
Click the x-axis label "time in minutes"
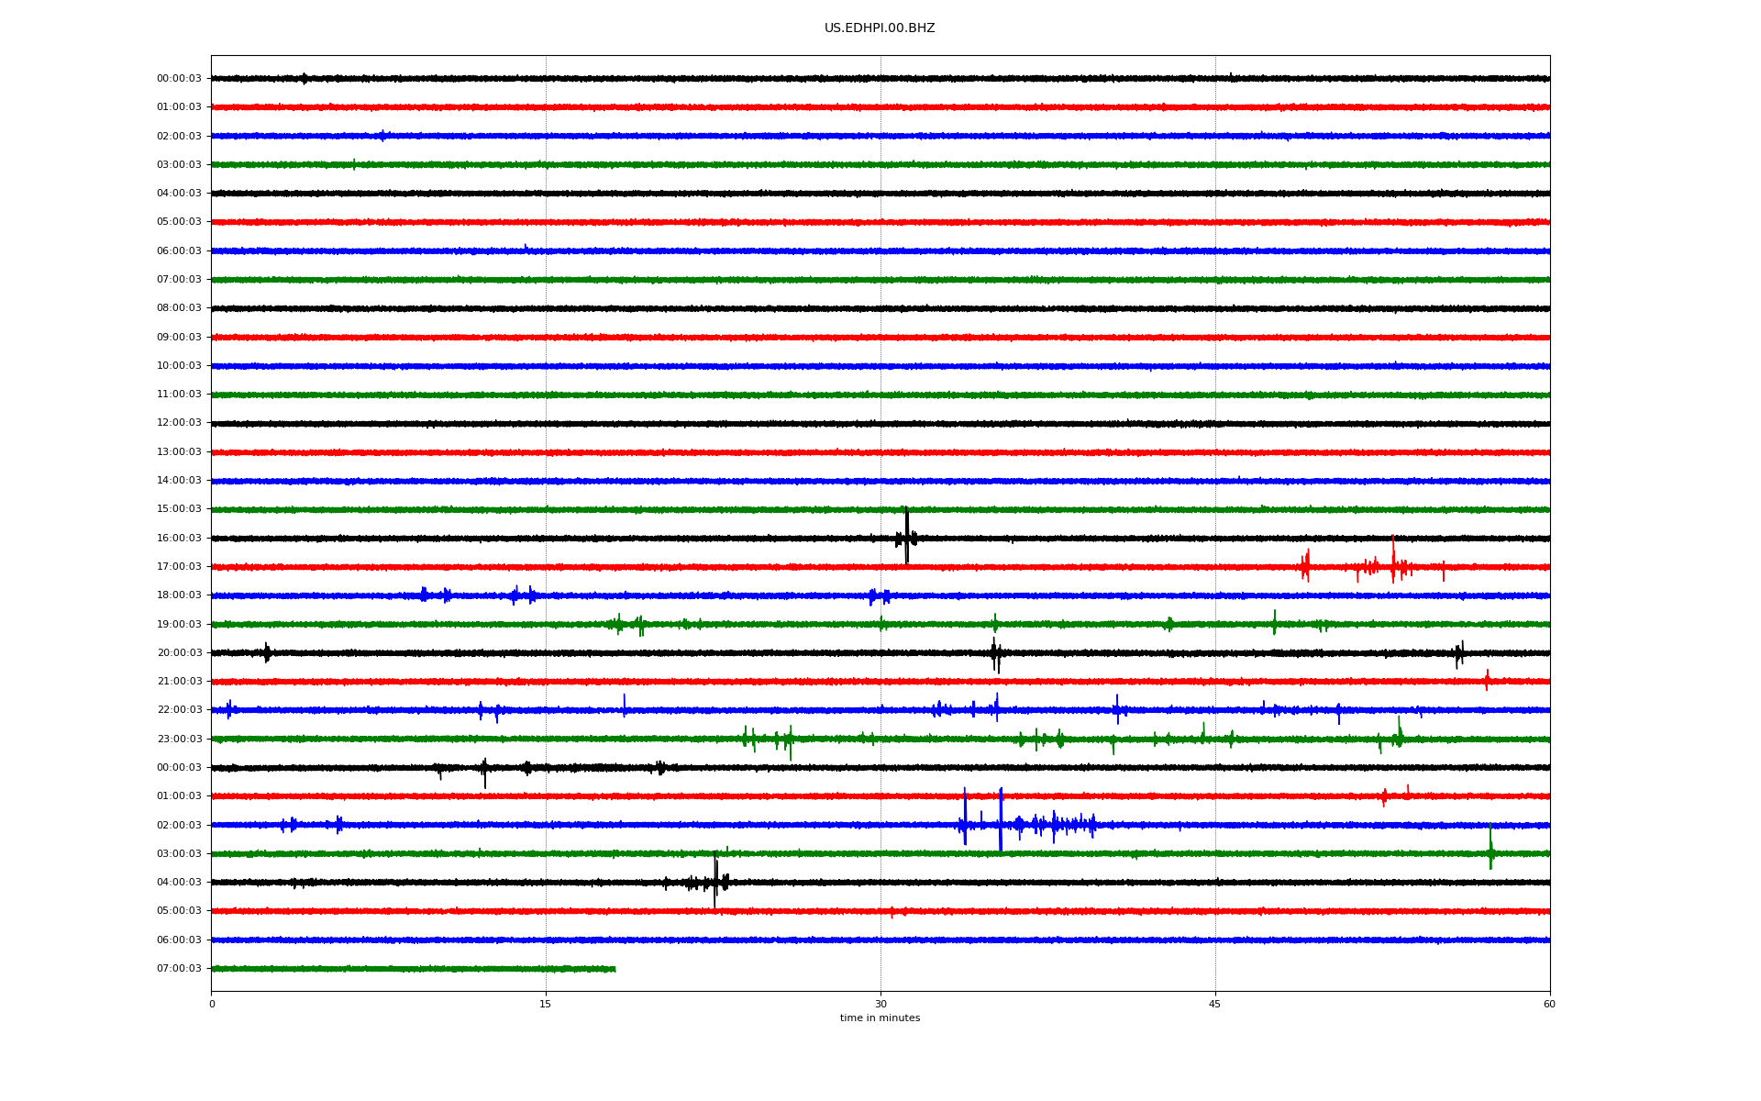tap(880, 1018)
